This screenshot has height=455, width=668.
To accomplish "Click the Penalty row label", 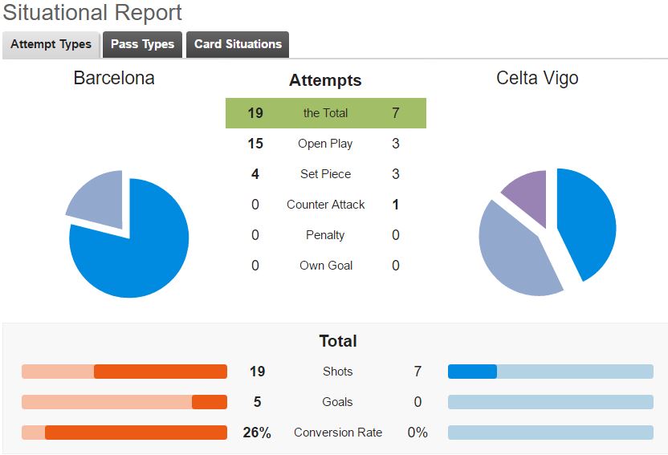I will (325, 235).
